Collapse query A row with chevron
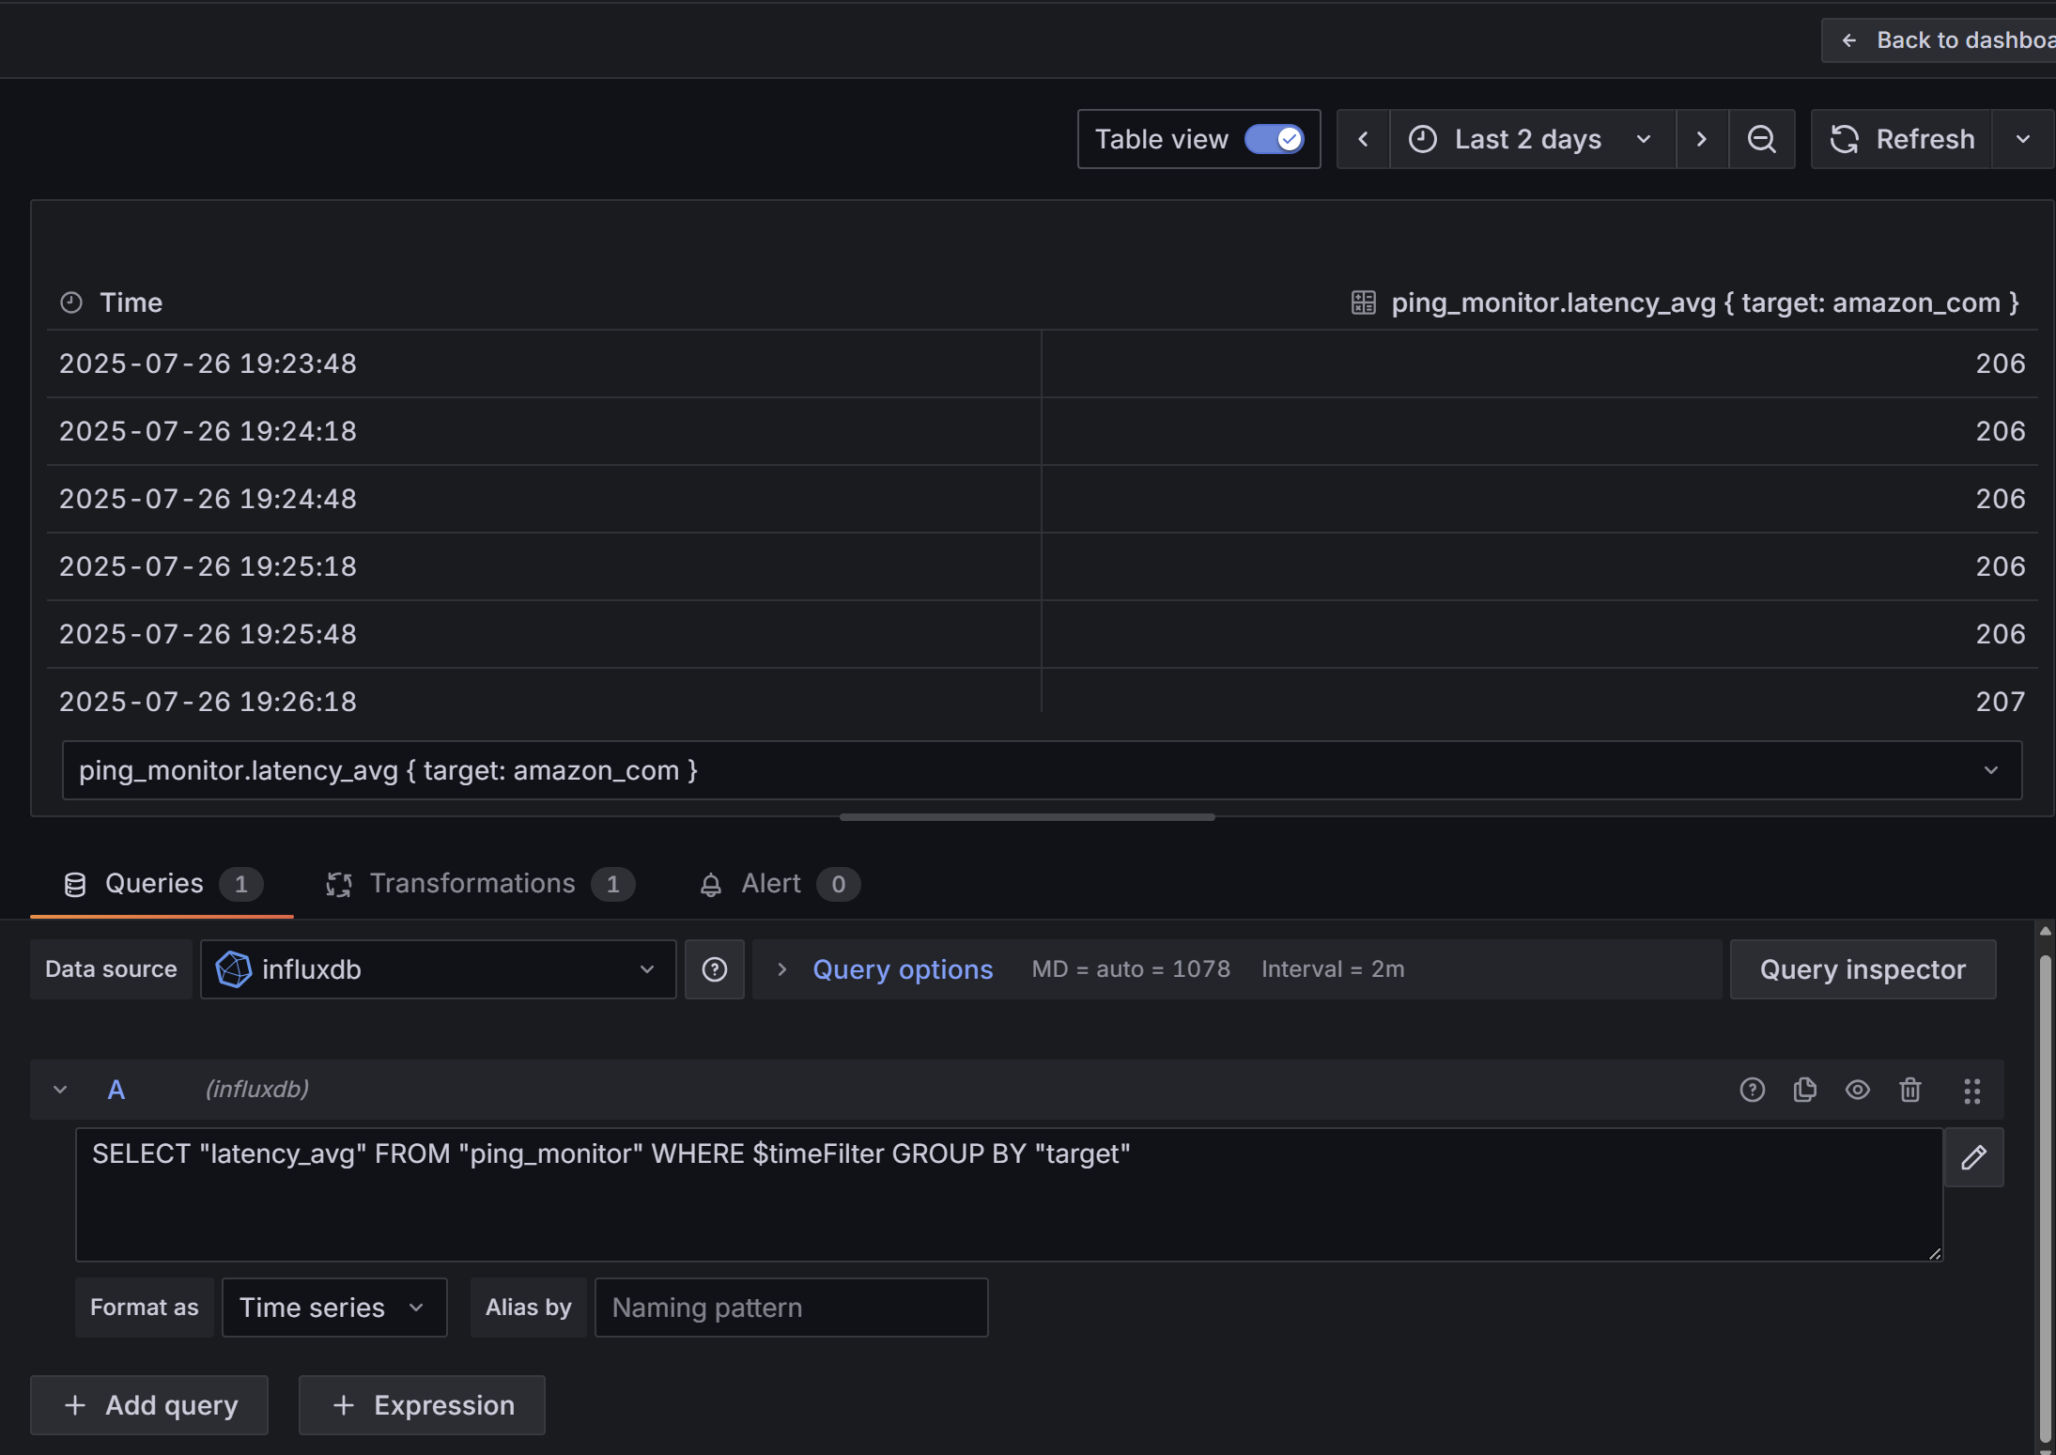 (x=60, y=1090)
